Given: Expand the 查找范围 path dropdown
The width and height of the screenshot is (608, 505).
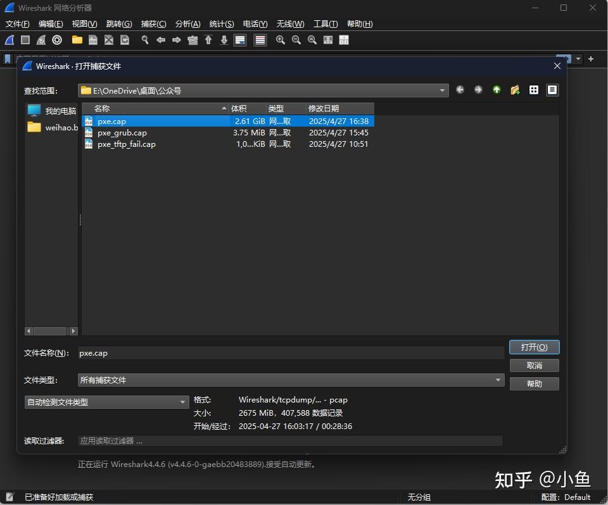Looking at the screenshot, I should (x=442, y=90).
